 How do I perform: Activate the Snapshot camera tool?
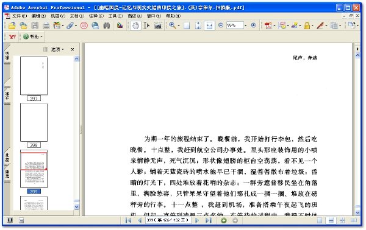coord(158,26)
